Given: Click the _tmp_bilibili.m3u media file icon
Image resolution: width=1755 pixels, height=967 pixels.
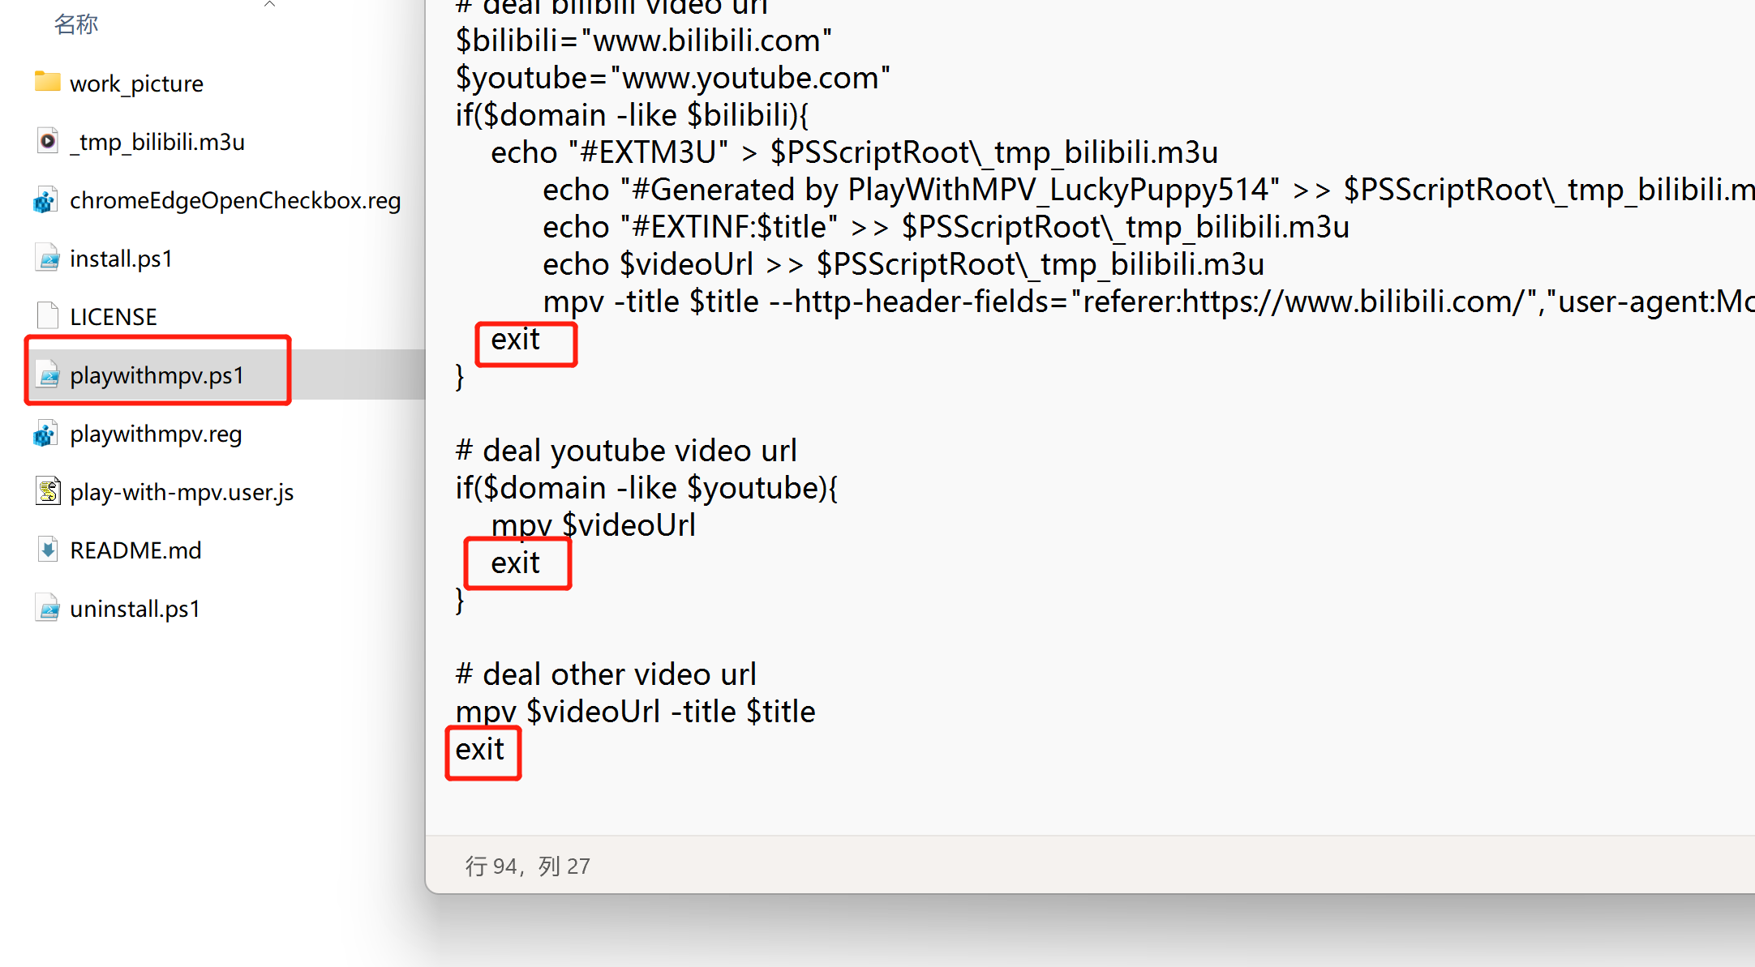Looking at the screenshot, I should [48, 140].
